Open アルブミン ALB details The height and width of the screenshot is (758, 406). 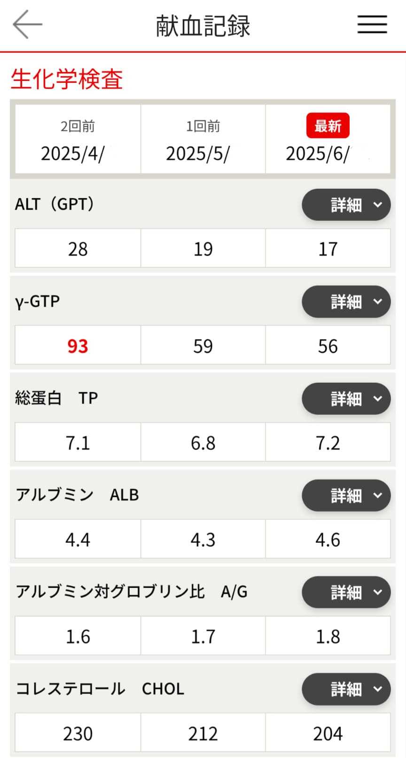[x=346, y=496]
